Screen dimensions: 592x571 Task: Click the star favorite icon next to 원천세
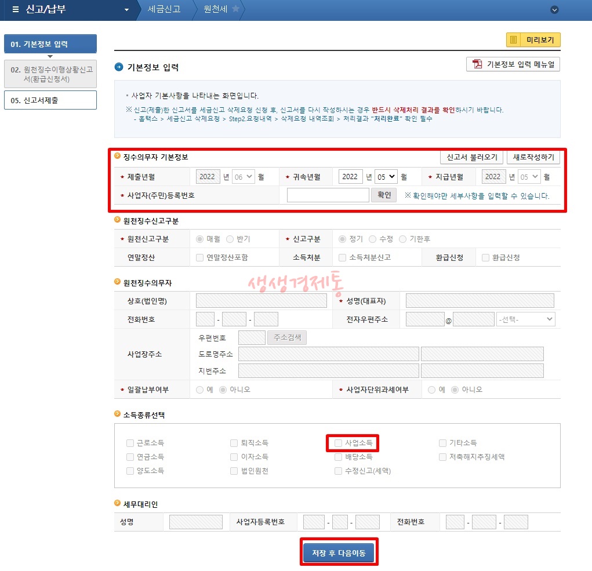[234, 9]
